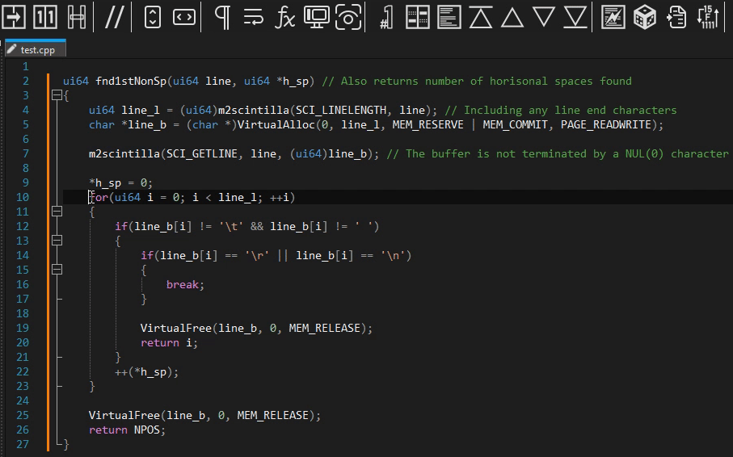
Task: Click SCI_GETLINE on line 7
Action: [x=202, y=153]
